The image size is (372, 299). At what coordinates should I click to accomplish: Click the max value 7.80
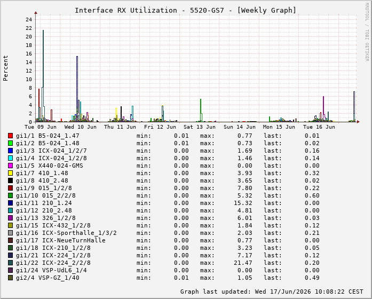[245, 188]
